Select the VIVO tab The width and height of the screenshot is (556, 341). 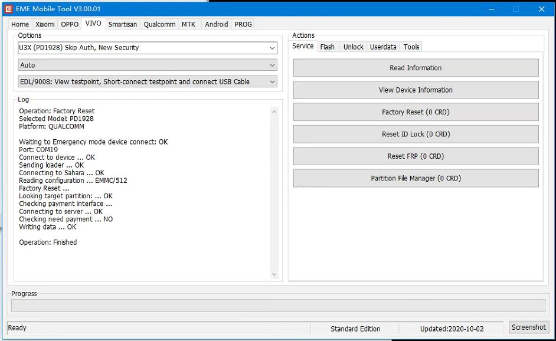[x=93, y=24]
